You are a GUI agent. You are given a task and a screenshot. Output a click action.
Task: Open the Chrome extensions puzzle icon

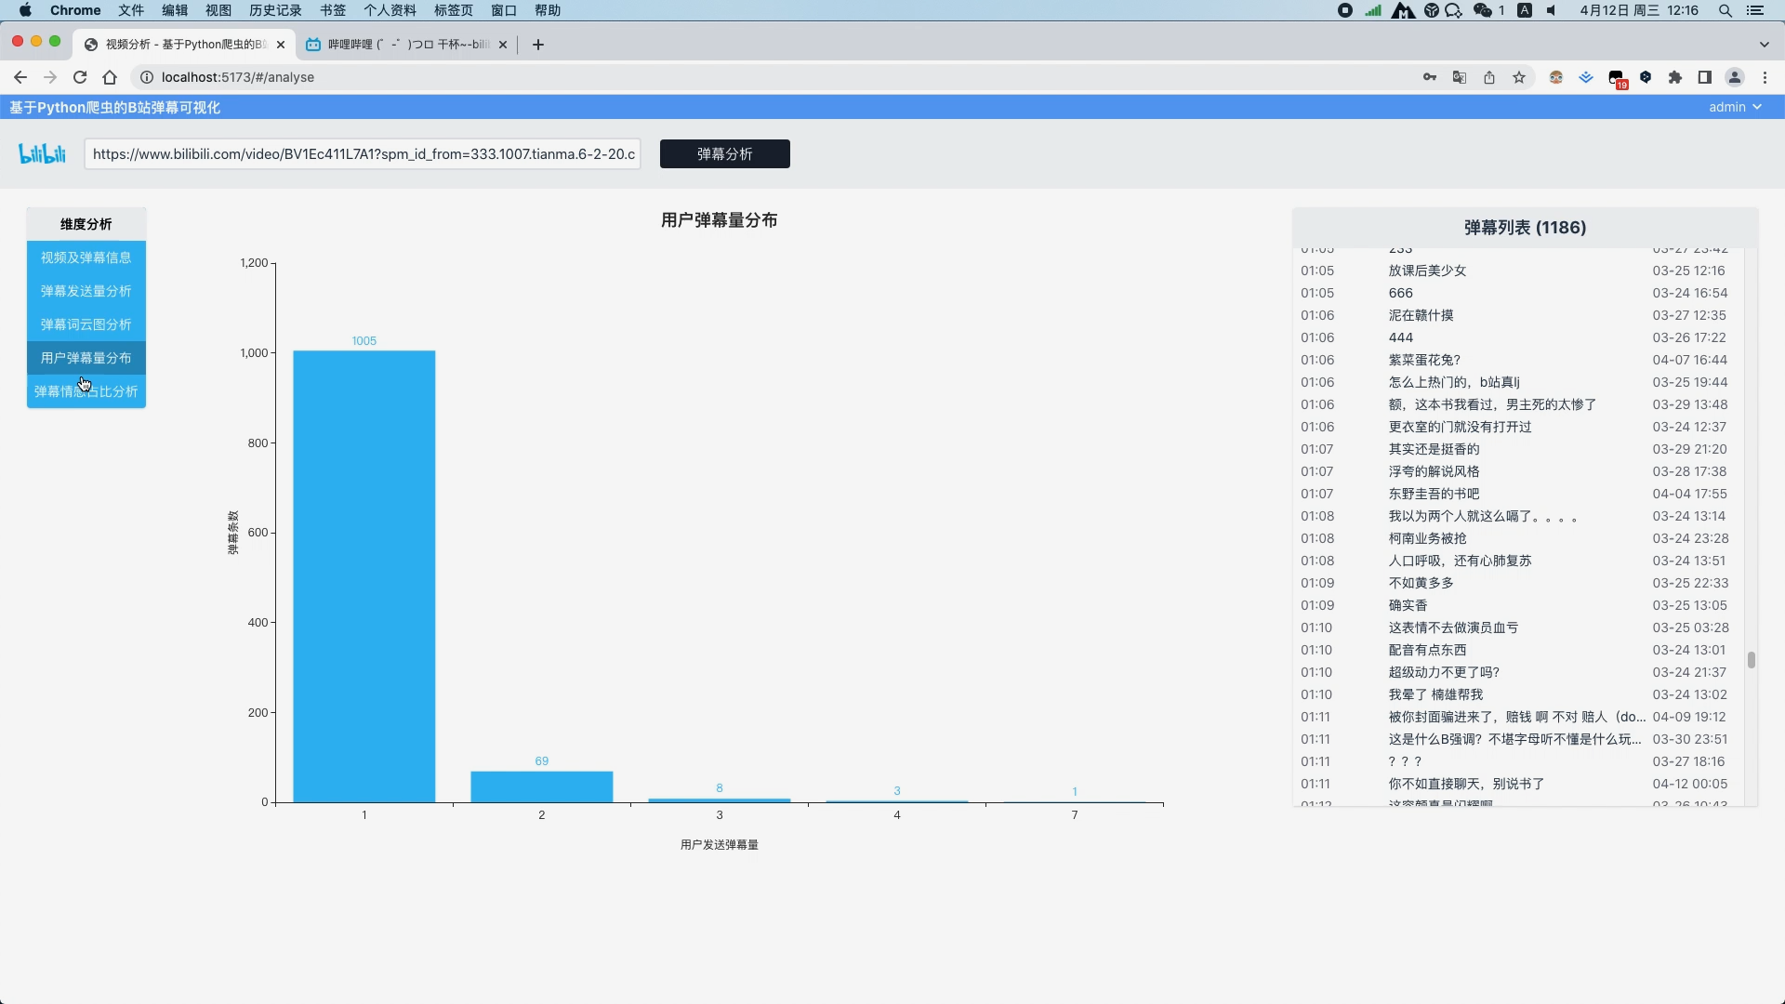[1675, 77]
